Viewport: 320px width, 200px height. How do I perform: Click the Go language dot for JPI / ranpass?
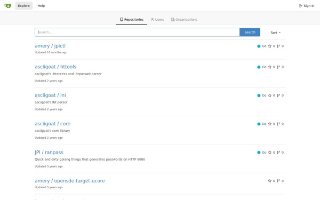[x=259, y=153]
